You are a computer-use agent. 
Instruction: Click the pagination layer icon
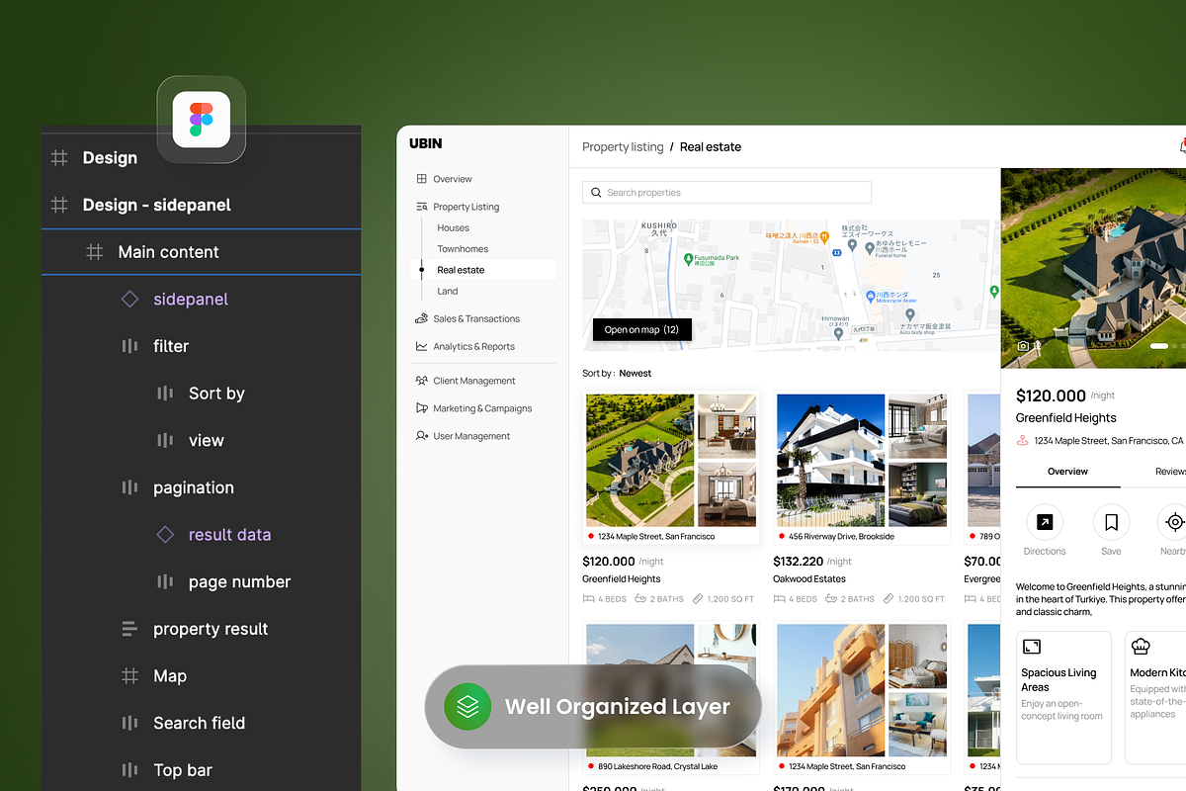coord(129,487)
